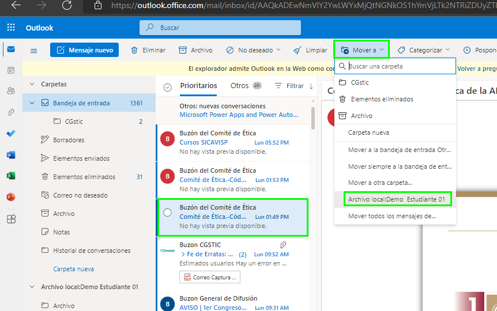Choose Archivo local:Demo Estudiante 01 in menu

[x=396, y=199]
